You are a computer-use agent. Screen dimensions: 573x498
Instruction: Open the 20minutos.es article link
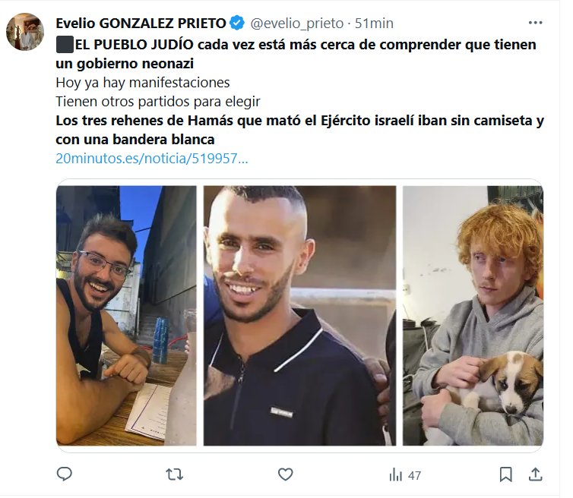click(152, 159)
